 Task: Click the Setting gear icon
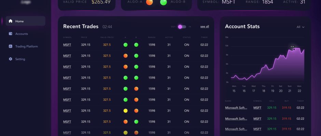(x=11, y=59)
